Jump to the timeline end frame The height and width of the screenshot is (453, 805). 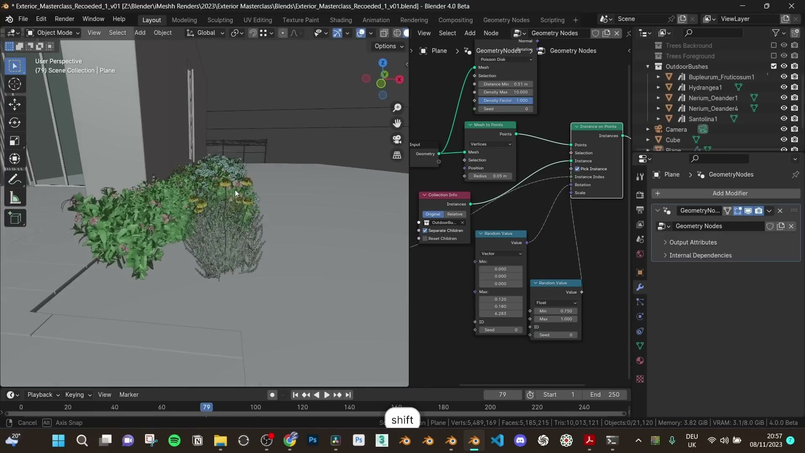(x=348, y=395)
